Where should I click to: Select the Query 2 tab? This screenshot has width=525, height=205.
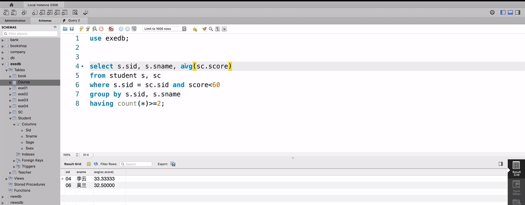pyautogui.click(x=74, y=21)
